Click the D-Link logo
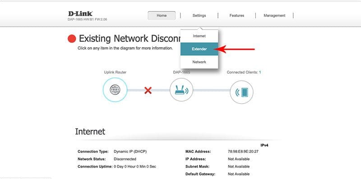The width and height of the screenshot is (361, 179). (80, 13)
